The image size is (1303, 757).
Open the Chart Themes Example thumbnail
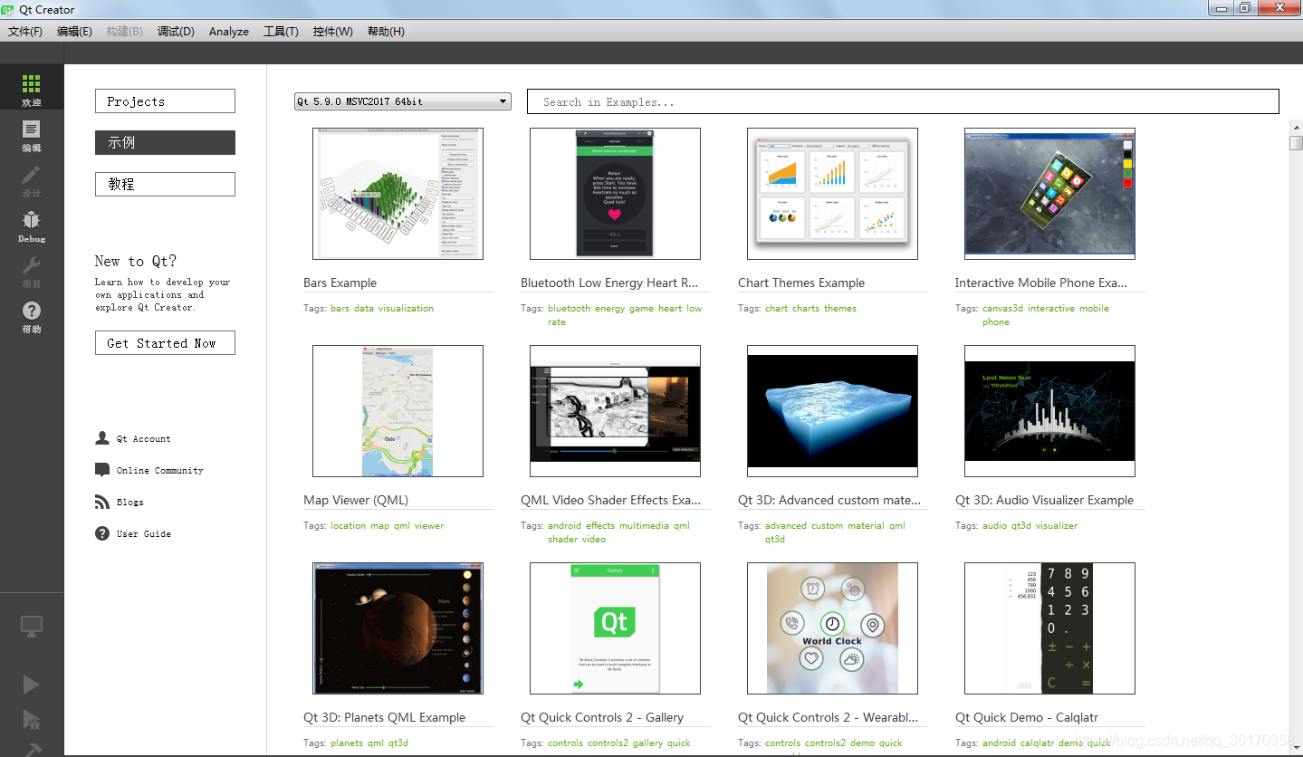point(832,194)
